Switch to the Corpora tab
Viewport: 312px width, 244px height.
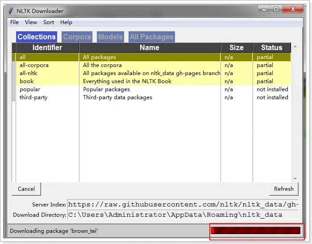[x=77, y=37]
